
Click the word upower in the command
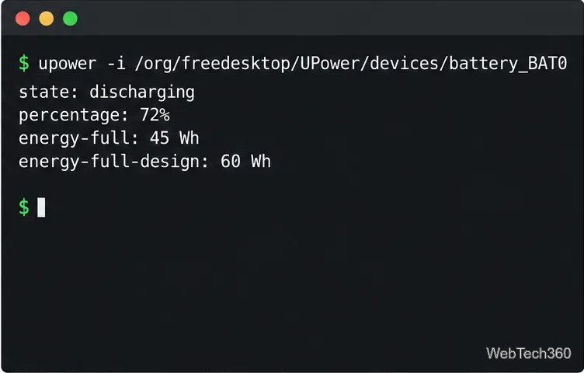coord(68,64)
